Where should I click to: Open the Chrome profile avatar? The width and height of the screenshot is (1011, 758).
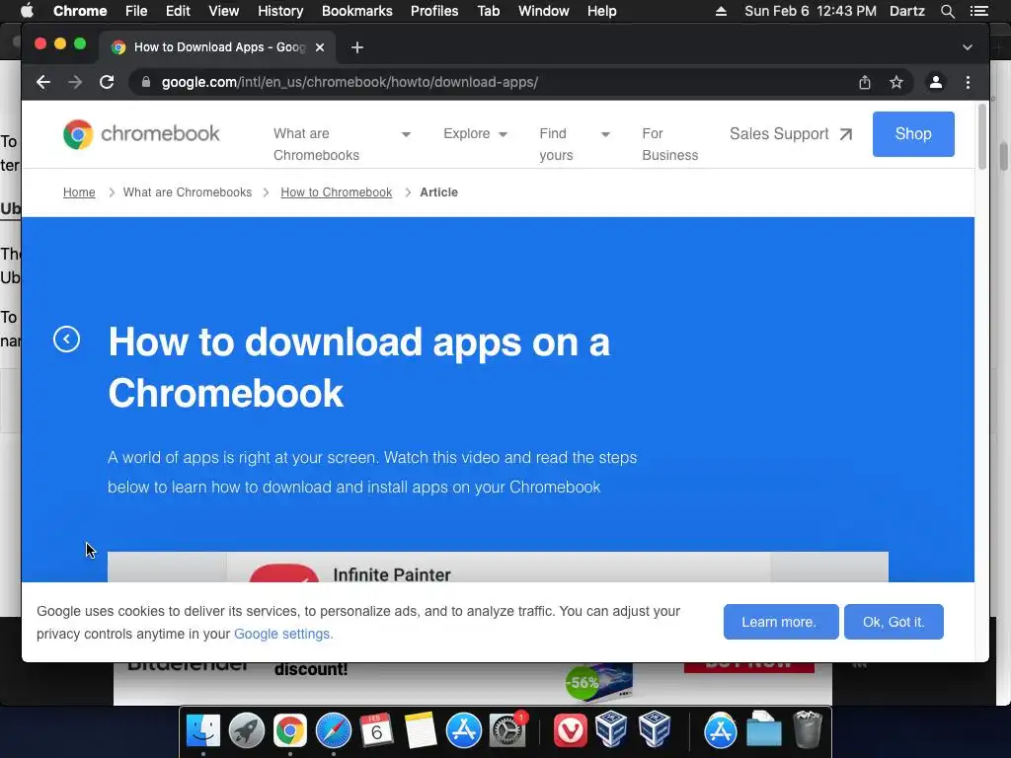point(936,82)
